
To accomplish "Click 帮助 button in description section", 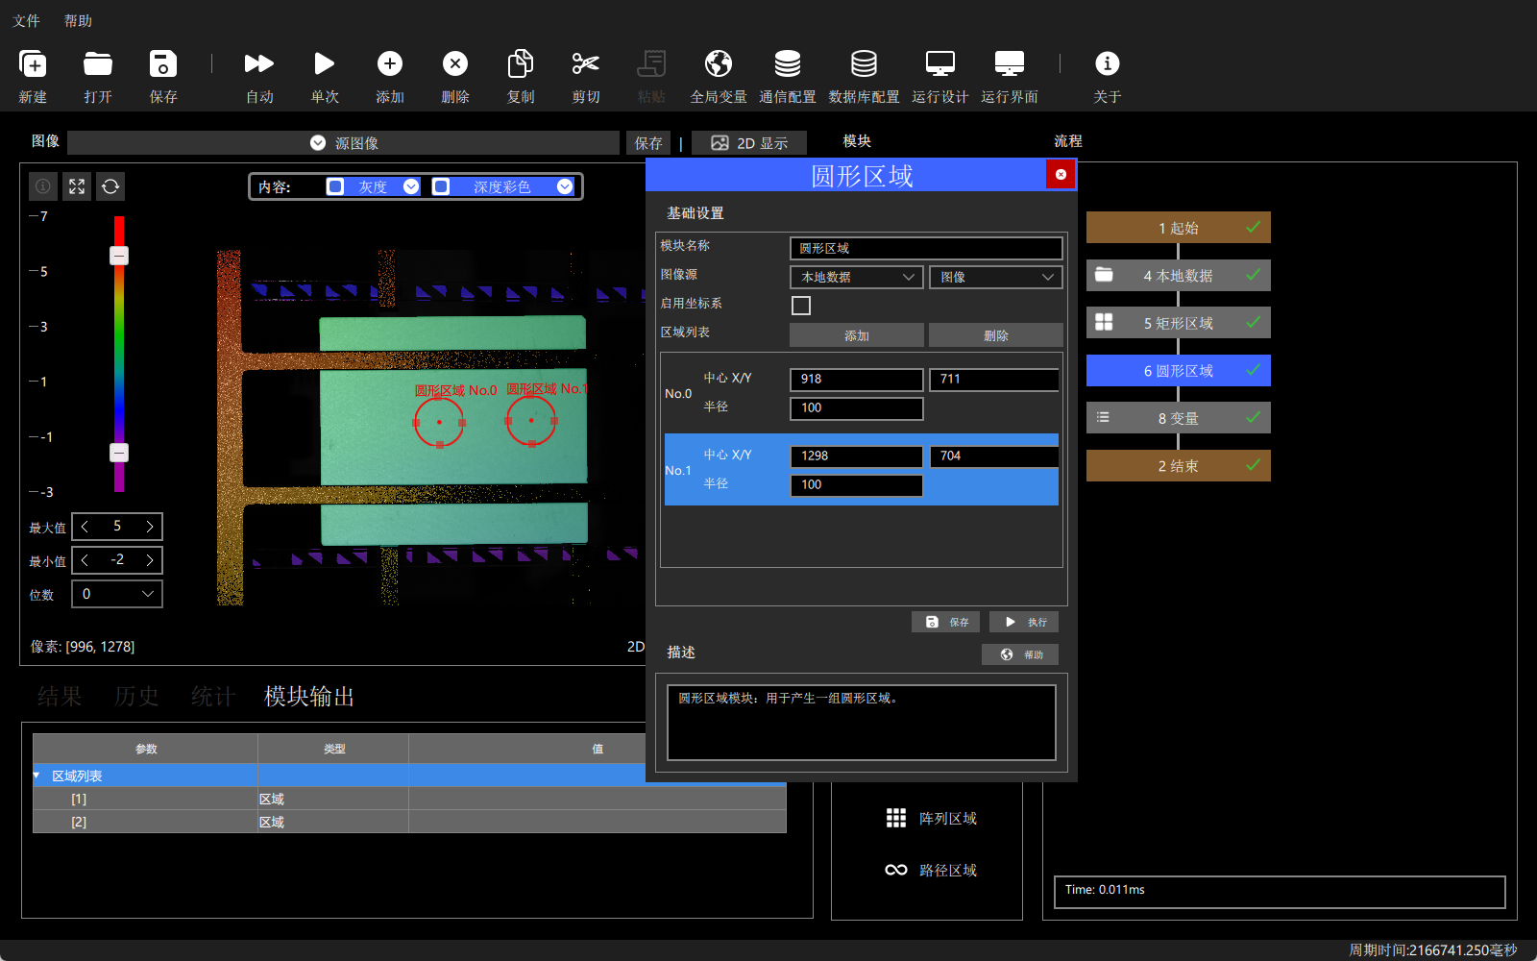I will (x=1020, y=654).
